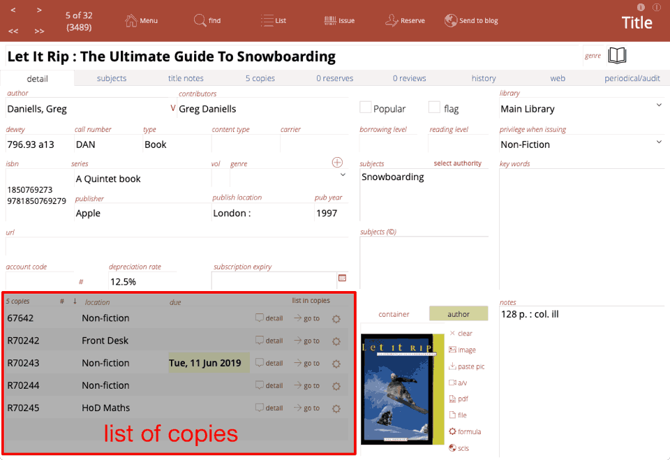Click the Issue barcode icon

[331, 21]
